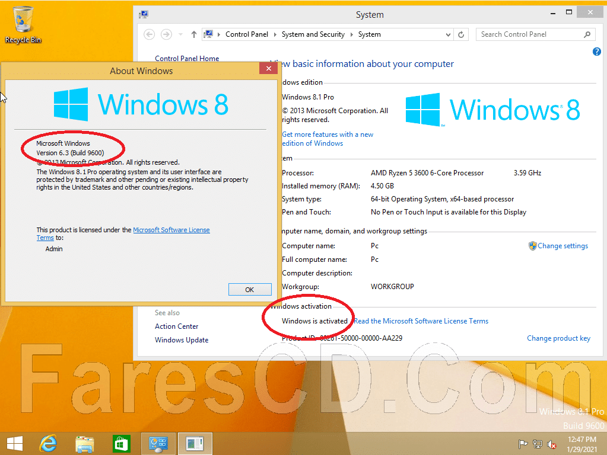
Task: Open Control Panel help question mark
Action: 596,52
